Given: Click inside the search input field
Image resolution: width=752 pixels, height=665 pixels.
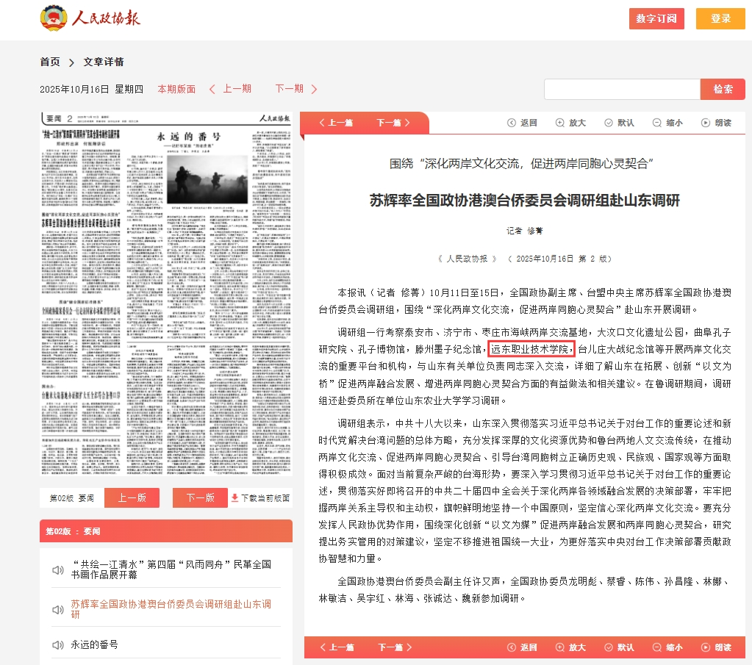Looking at the screenshot, I should pos(621,88).
